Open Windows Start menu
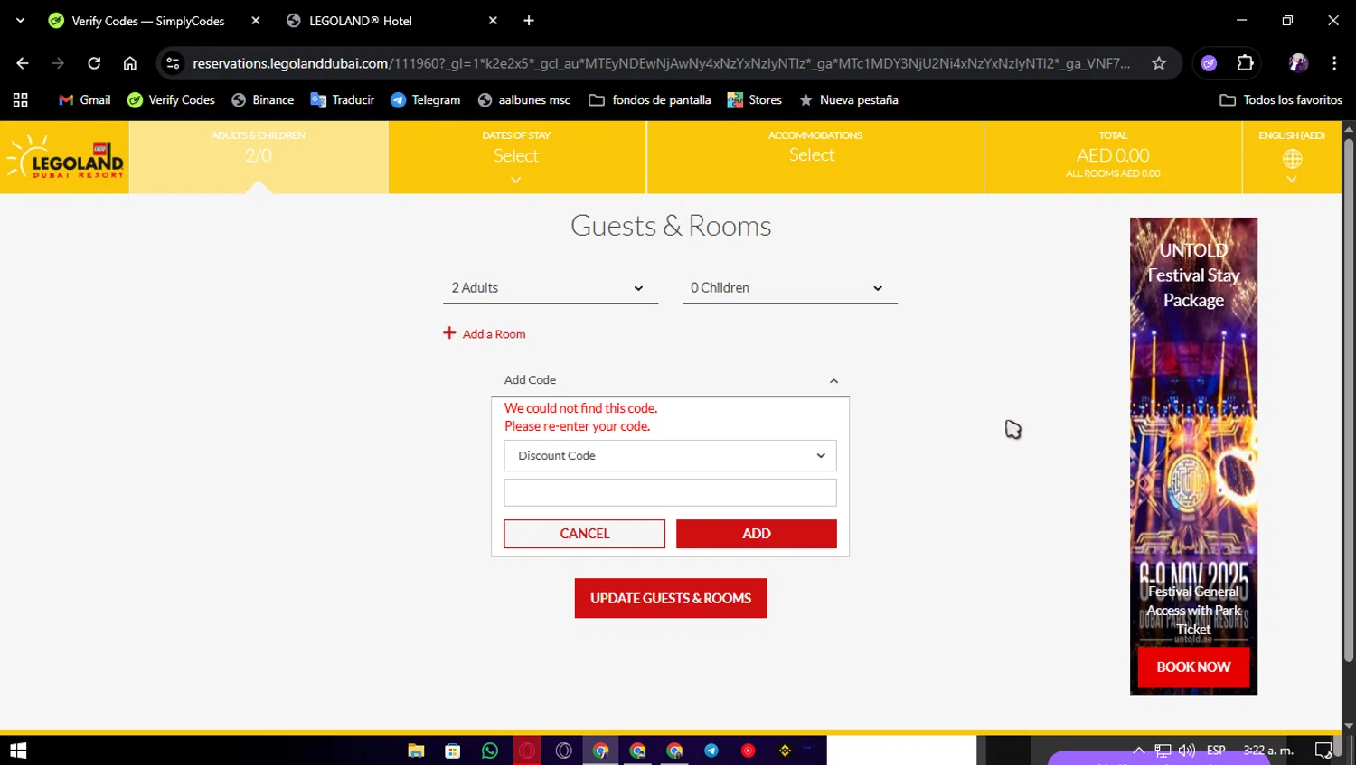This screenshot has width=1356, height=765. (x=18, y=751)
